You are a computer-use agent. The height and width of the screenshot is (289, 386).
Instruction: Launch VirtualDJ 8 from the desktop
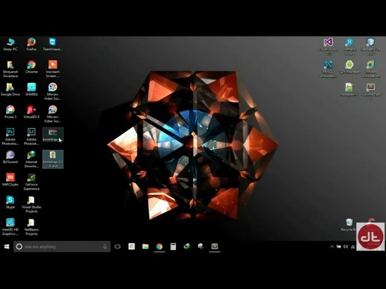click(x=31, y=113)
